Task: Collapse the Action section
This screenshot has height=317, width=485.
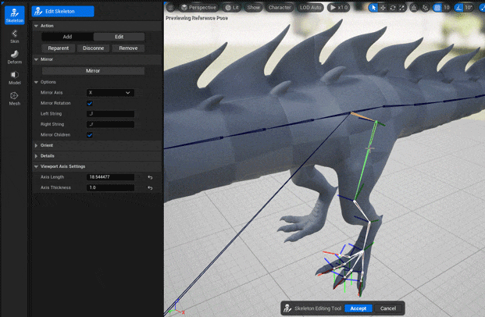Action: click(x=36, y=26)
